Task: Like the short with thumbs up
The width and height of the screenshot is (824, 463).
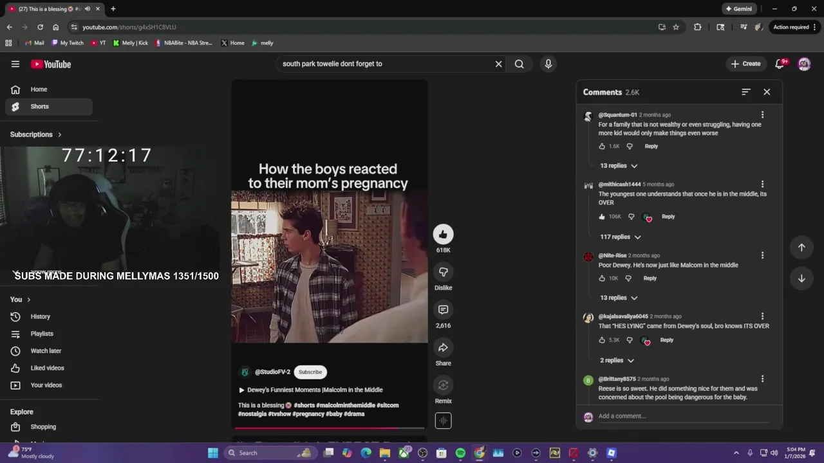Action: [443, 234]
